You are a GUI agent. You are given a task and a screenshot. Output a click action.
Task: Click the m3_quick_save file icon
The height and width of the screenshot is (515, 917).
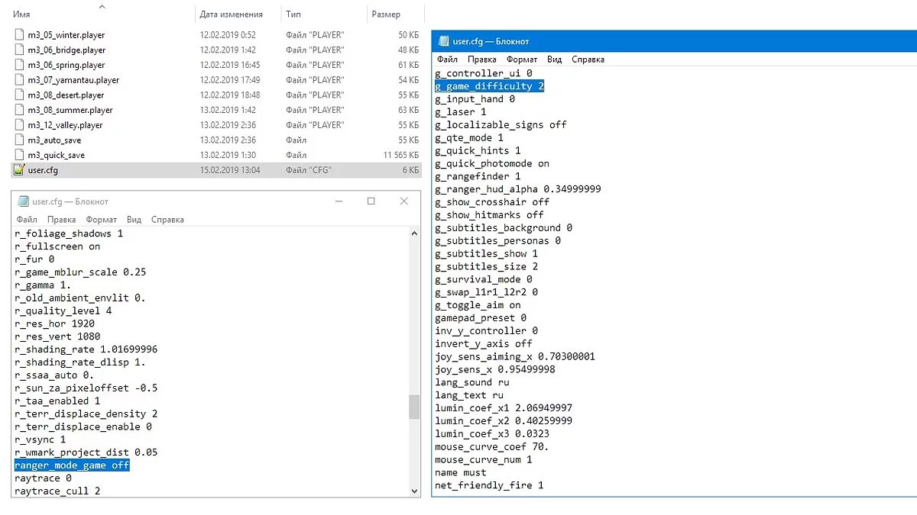tap(20, 156)
